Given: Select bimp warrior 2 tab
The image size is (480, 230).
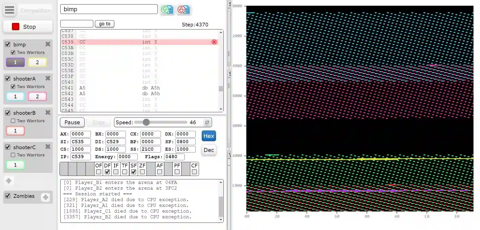Looking at the screenshot, I should point(37,62).
